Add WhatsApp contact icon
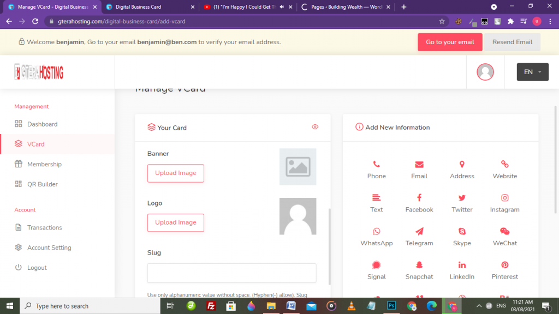The height and width of the screenshot is (314, 559). click(377, 231)
